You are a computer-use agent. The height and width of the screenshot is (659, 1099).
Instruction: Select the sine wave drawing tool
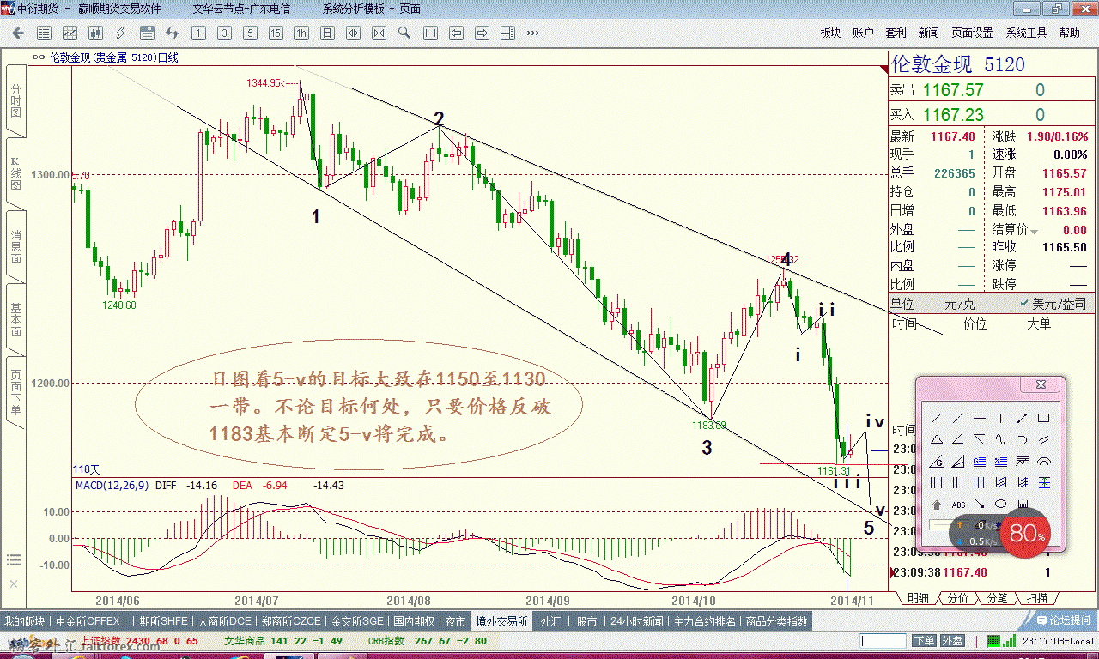(x=1000, y=439)
